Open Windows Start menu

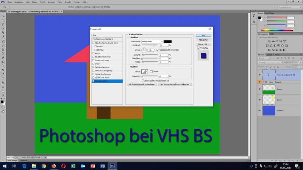click(x=5, y=166)
